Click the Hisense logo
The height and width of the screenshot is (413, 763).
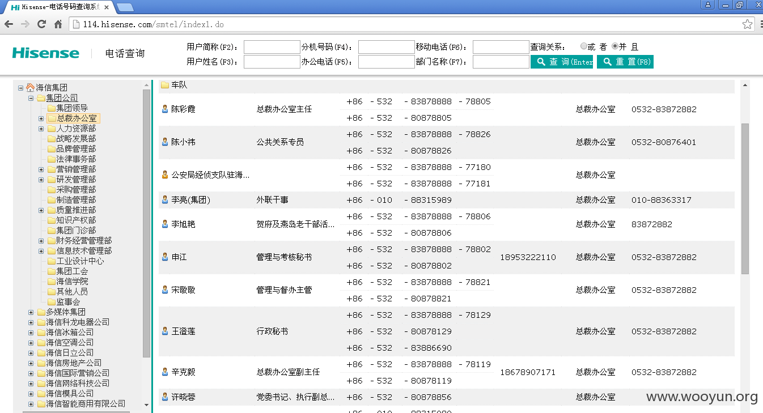tap(45, 53)
